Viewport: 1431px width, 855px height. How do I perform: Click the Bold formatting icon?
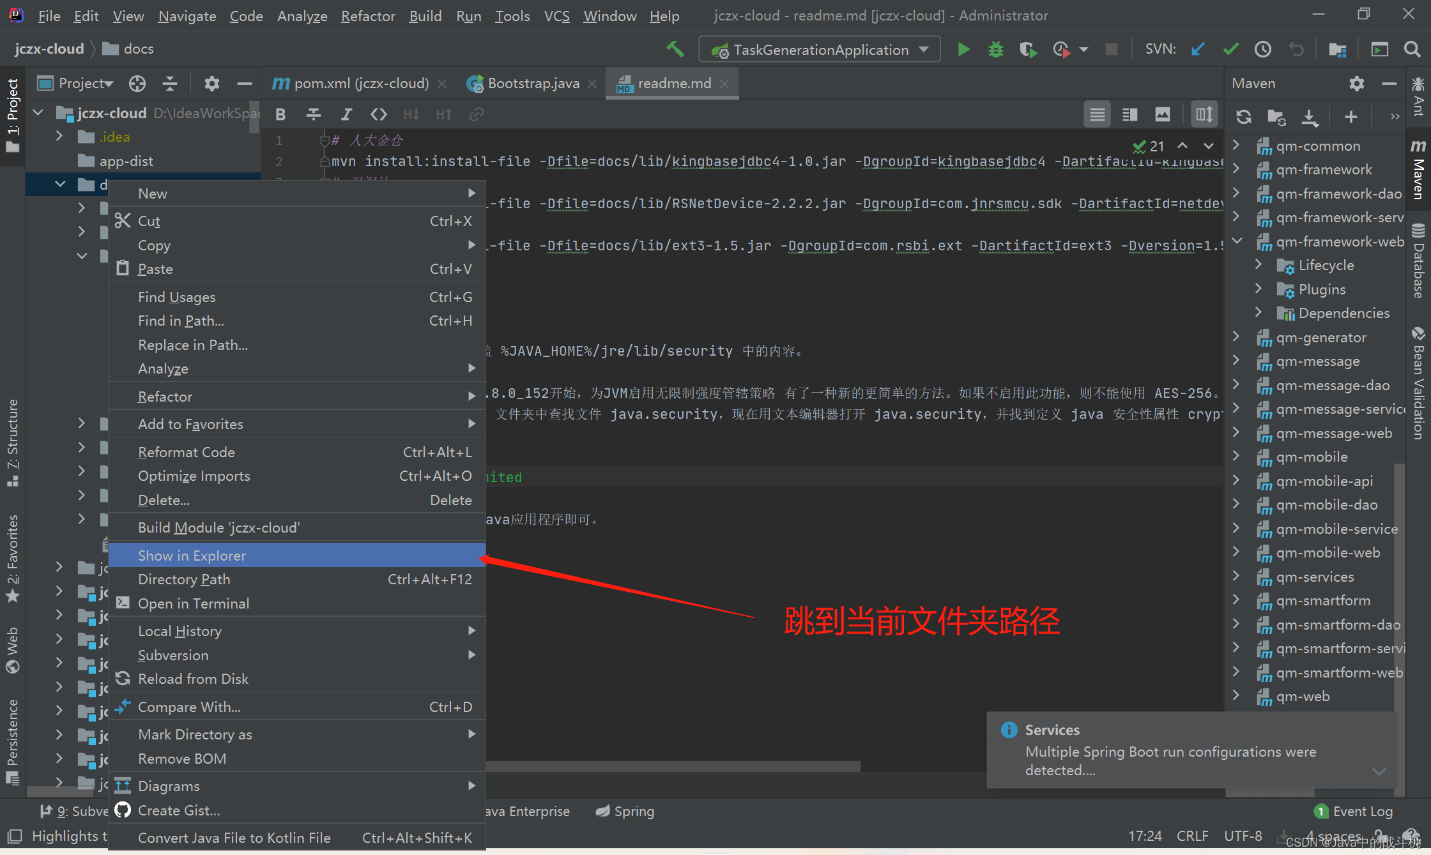pyautogui.click(x=280, y=114)
